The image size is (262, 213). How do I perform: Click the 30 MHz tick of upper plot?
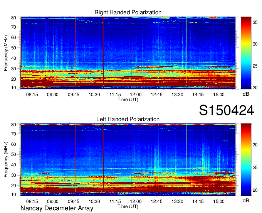tap(13, 69)
